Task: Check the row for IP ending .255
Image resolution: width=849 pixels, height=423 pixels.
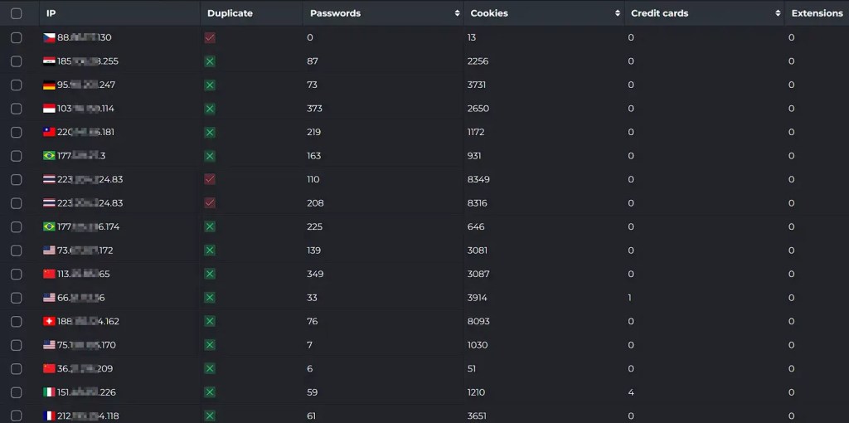Action: [x=17, y=61]
